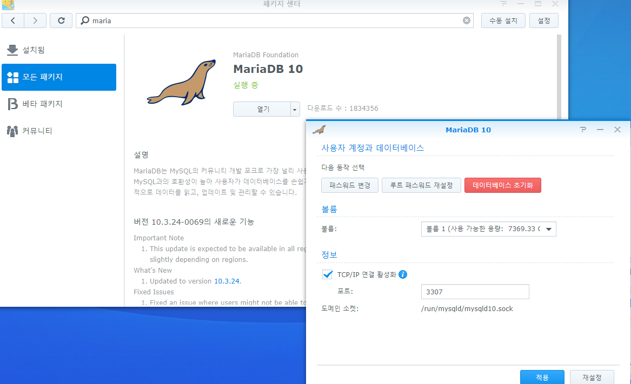Viewport: 631px width, 384px height.
Task: Click 루트 패스워드 재설정 button
Action: (421, 185)
